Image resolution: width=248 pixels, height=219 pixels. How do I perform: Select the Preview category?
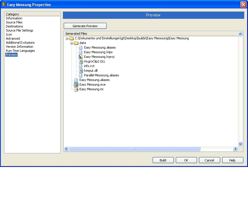(x=11, y=55)
